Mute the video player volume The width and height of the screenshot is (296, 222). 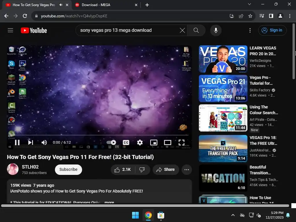[44, 143]
